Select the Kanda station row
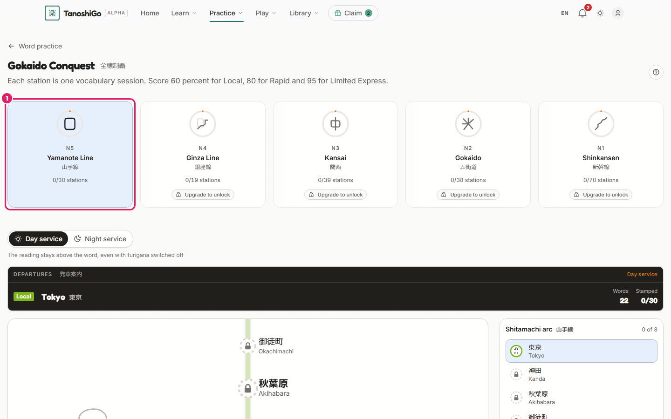Viewport: 671px width, 419px height. [582, 374]
